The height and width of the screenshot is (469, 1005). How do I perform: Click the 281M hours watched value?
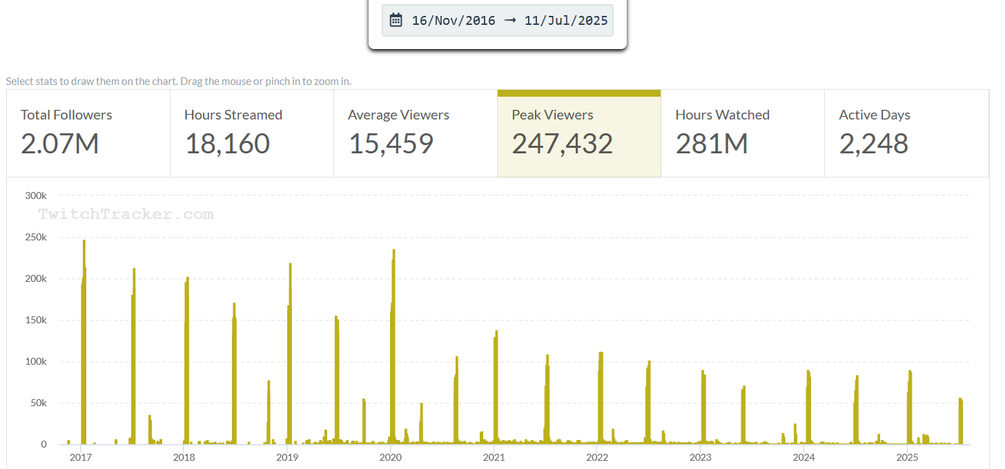point(712,144)
